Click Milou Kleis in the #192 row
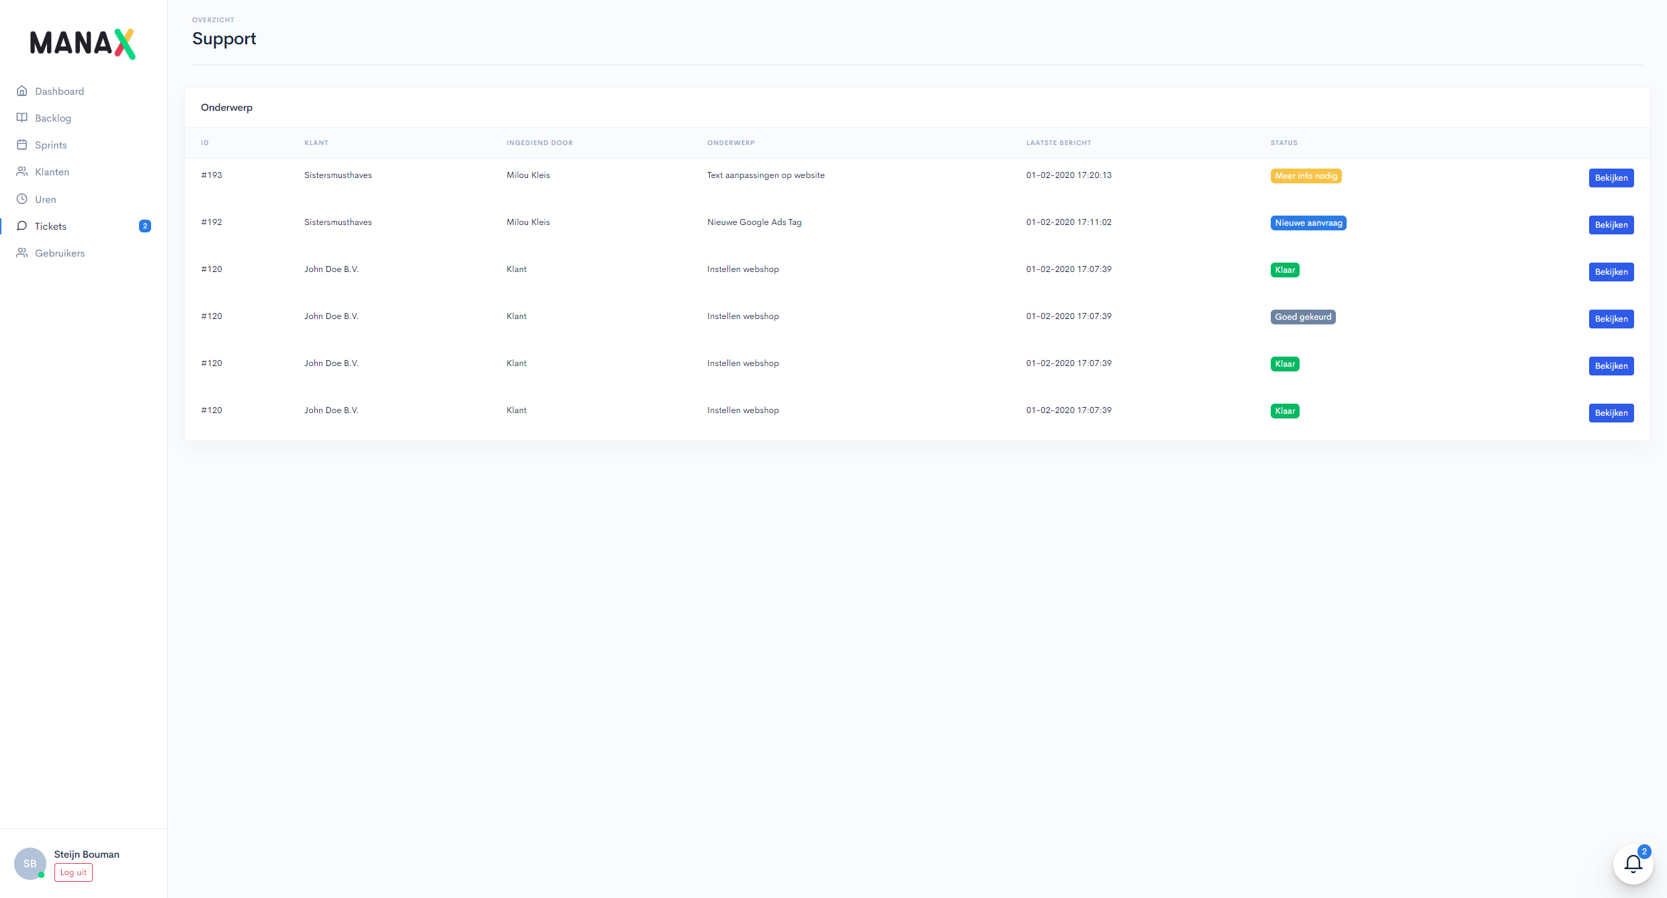1667x898 pixels. coord(528,222)
